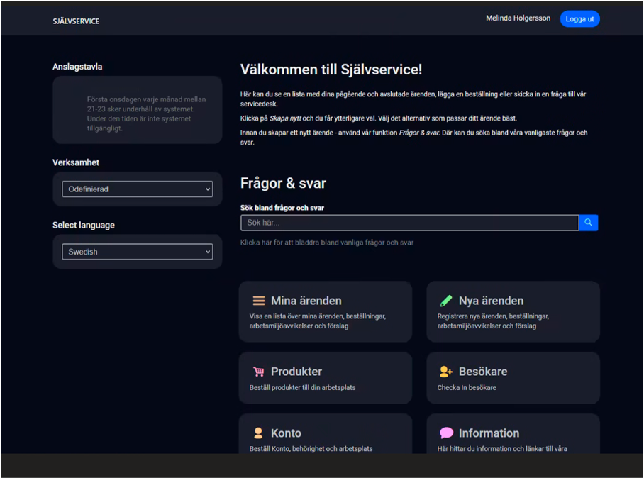The image size is (644, 478).
Task: Click the pink speech bubble Information icon
Action: 446,433
